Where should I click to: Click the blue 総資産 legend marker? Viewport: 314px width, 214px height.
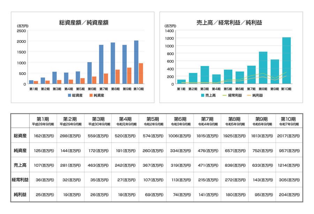(69, 95)
